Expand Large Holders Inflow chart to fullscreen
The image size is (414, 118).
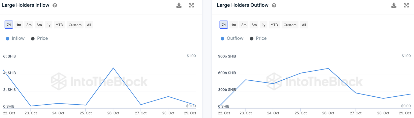pos(191,5)
